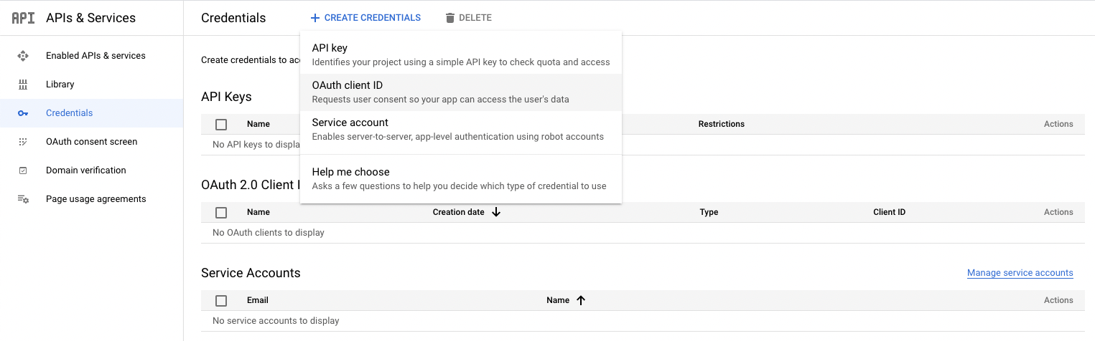Click the Domain verification icon
Image resolution: width=1095 pixels, height=341 pixels.
point(23,170)
